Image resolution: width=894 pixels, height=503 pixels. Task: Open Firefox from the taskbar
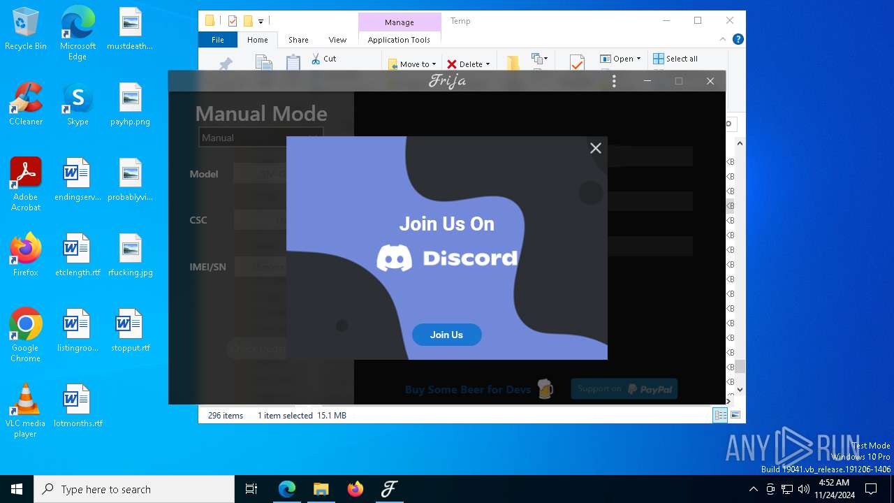pyautogui.click(x=355, y=489)
